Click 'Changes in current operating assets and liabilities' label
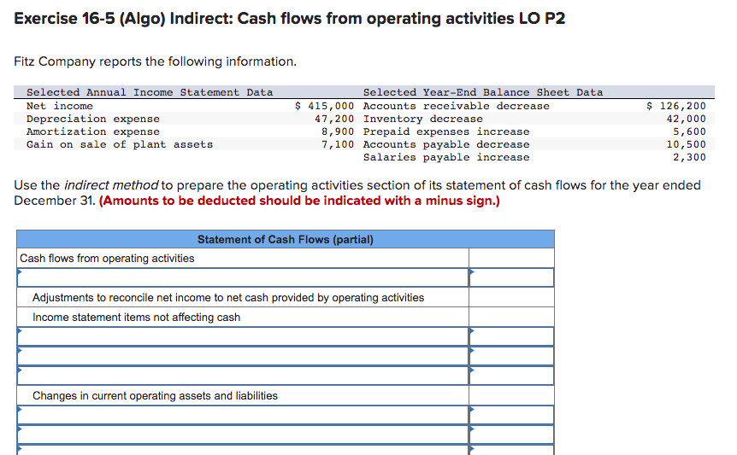Image resolution: width=737 pixels, height=455 pixels. click(155, 396)
